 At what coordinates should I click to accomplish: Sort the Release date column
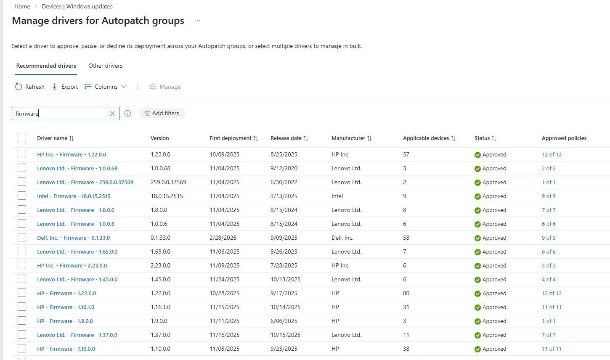coord(306,138)
